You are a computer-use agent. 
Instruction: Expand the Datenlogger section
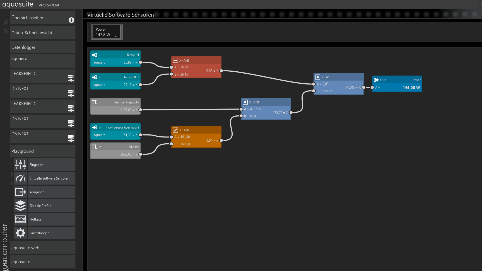42,47
